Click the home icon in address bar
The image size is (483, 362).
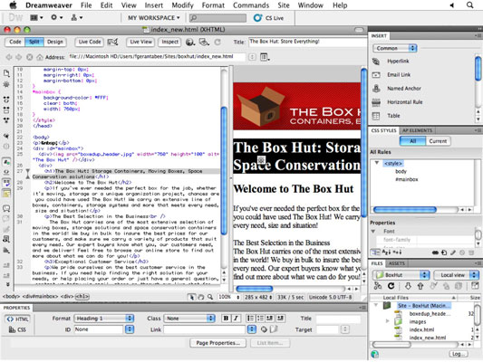coord(40,57)
